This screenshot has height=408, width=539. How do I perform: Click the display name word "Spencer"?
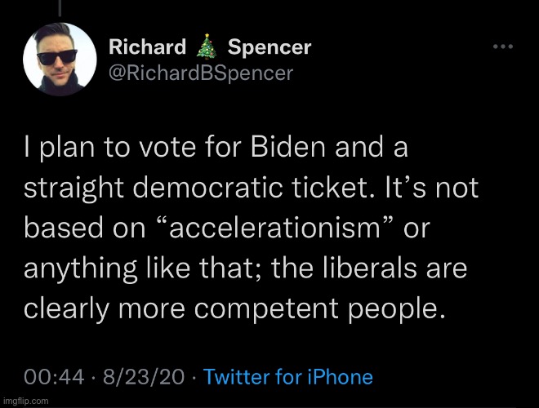[269, 47]
